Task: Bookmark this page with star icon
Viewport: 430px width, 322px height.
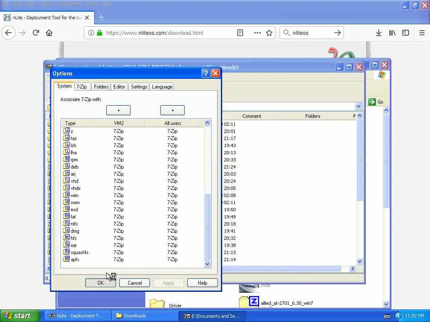Action: [x=269, y=33]
